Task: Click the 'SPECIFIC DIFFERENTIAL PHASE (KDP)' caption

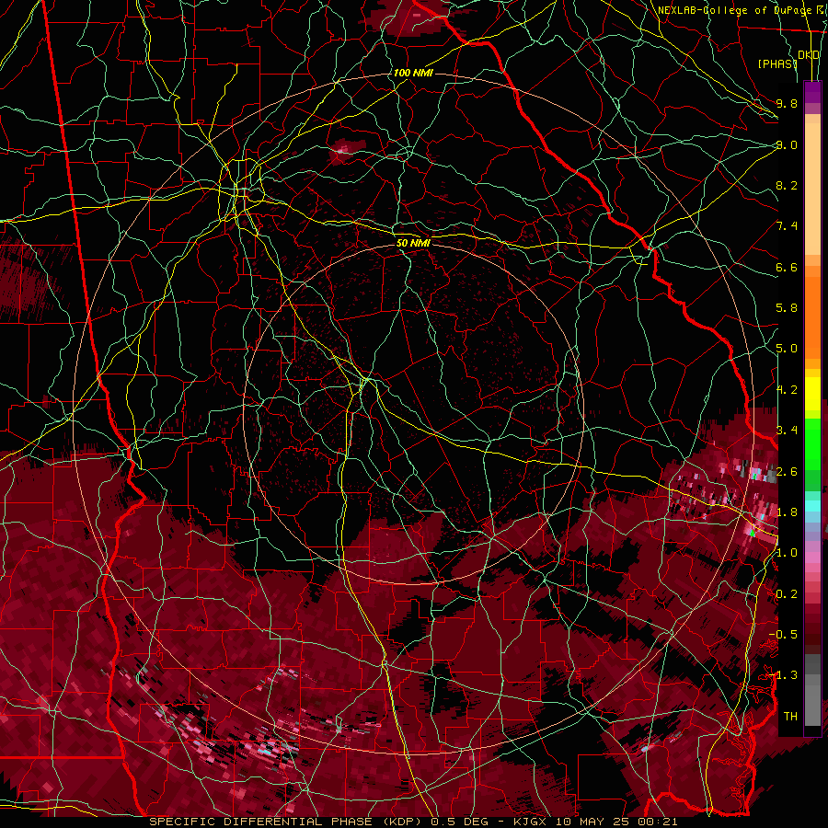Action: 286,822
